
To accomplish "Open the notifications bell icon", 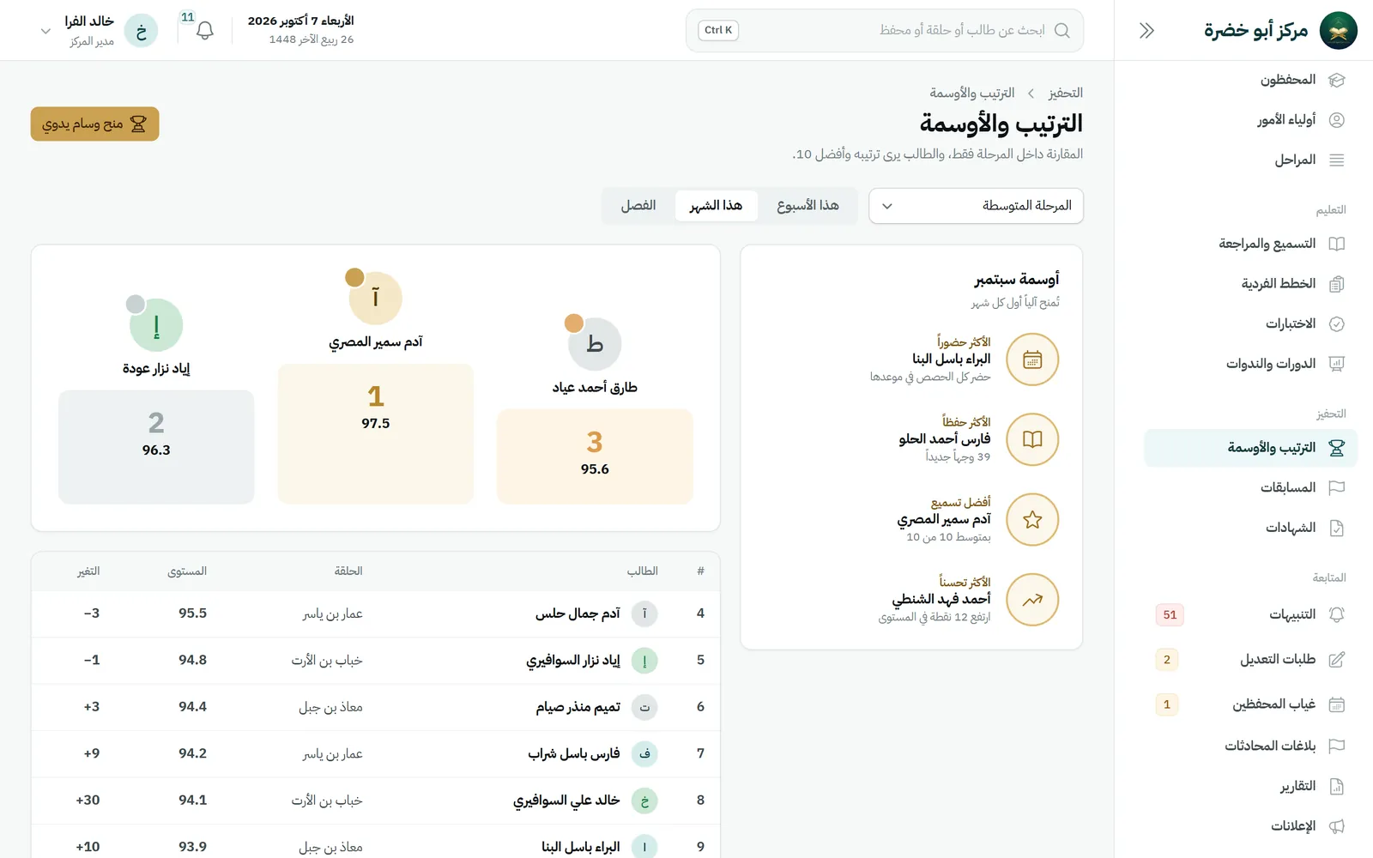I will (204, 31).
